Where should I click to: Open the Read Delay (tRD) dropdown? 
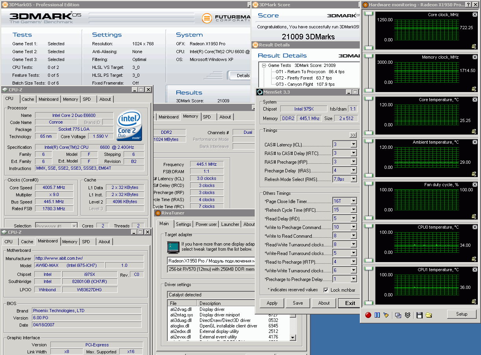pyautogui.click(x=353, y=218)
